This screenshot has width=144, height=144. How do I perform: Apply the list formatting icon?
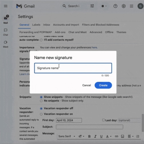138,136
